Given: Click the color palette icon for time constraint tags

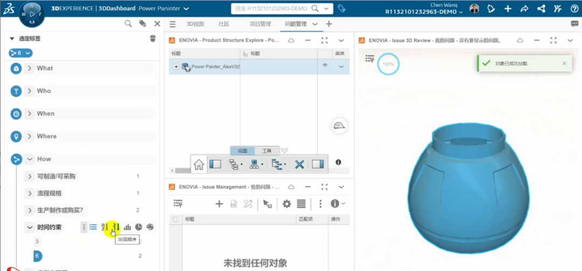Looking at the screenshot, I should (x=150, y=227).
